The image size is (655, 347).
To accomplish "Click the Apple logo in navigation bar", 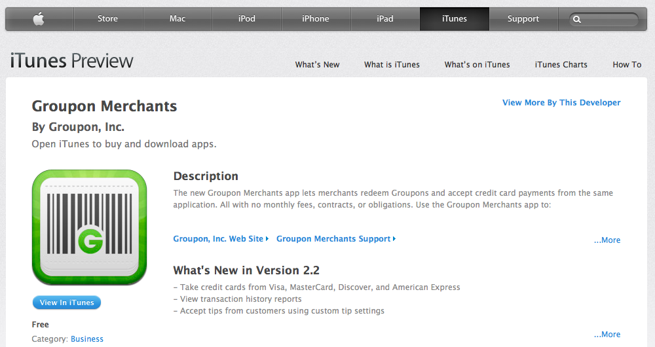I will (x=39, y=19).
